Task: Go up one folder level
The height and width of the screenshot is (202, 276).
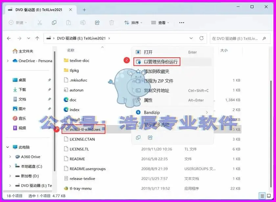Action: point(37,38)
